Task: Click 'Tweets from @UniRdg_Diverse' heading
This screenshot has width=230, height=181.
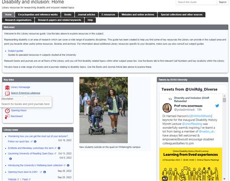Action: [x=189, y=90]
